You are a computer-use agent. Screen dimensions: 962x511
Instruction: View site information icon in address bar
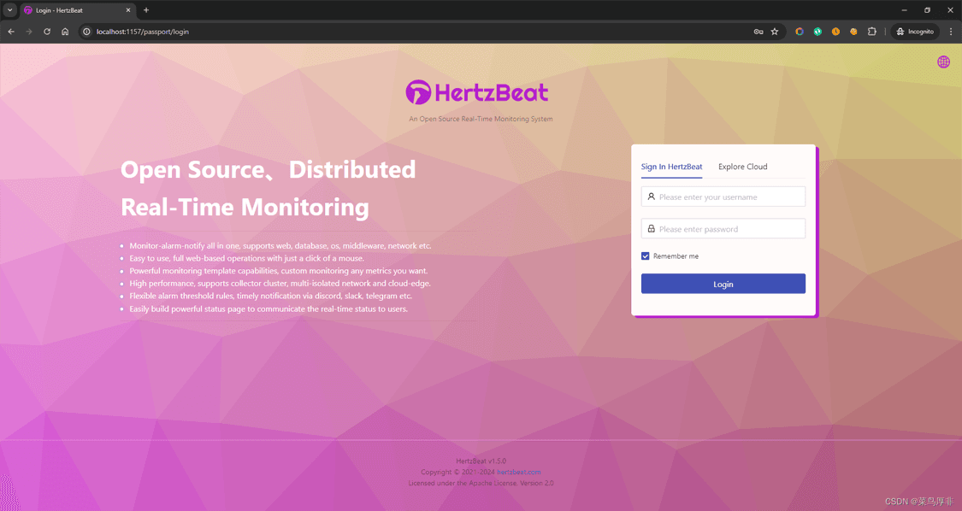pyautogui.click(x=87, y=32)
